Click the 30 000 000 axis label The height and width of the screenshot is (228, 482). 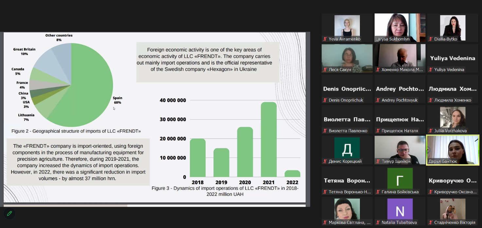tap(173, 119)
